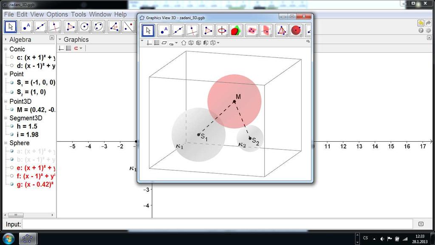Image resolution: width=435 pixels, height=245 pixels.
Task: Click the home standard view icon in 3D style bar
Action: point(184,43)
